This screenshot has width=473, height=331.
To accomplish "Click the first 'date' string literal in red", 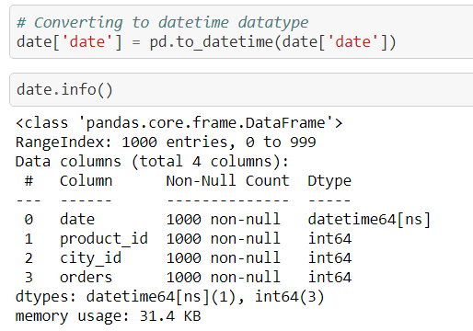I will click(87, 42).
